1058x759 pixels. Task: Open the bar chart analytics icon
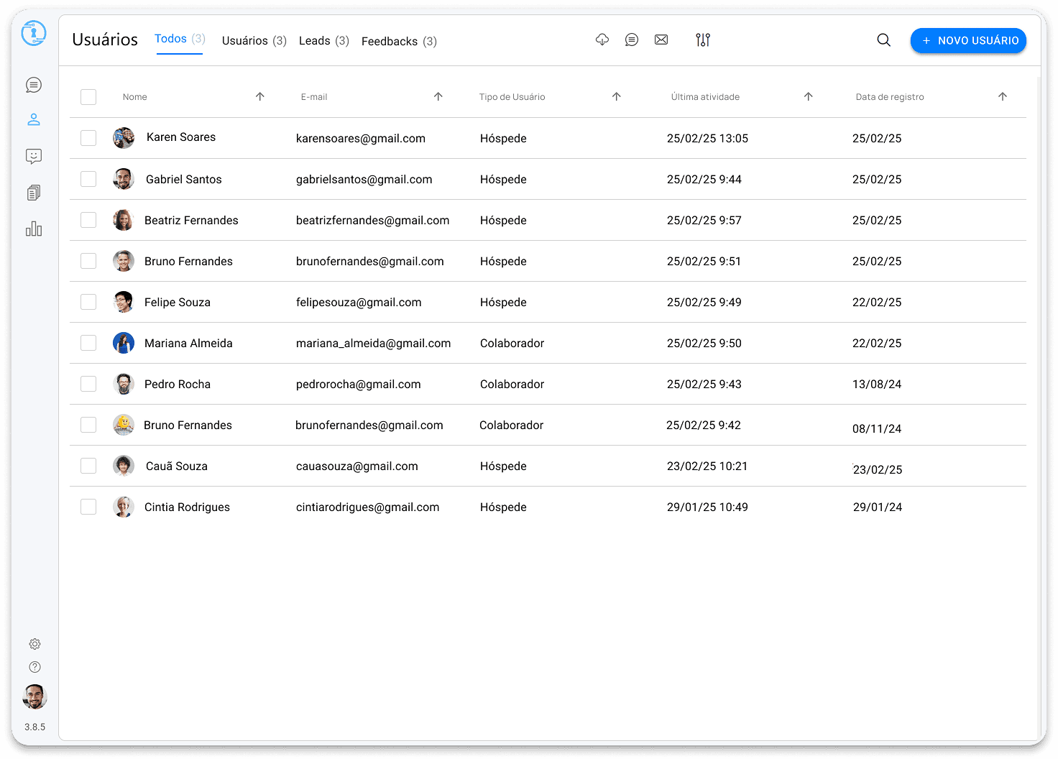(34, 229)
